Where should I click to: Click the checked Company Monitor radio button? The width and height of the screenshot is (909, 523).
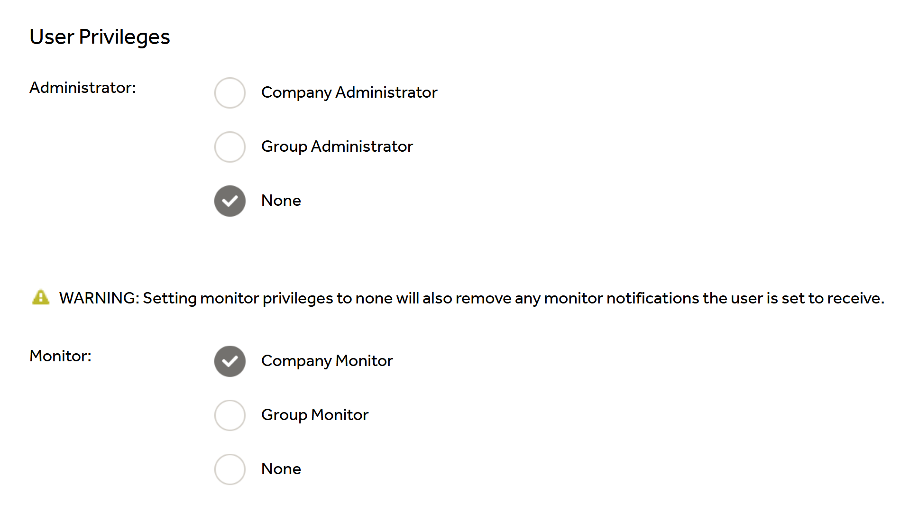tap(230, 361)
